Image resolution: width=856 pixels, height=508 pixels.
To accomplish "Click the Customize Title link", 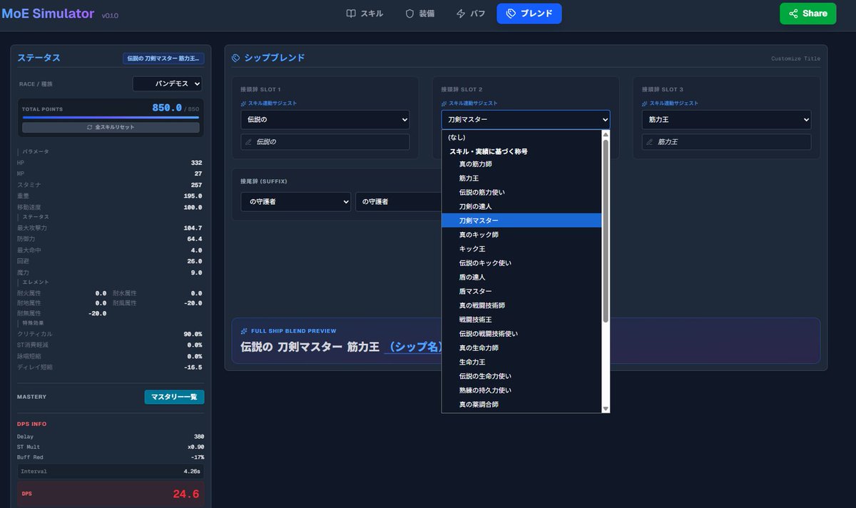I will point(795,59).
